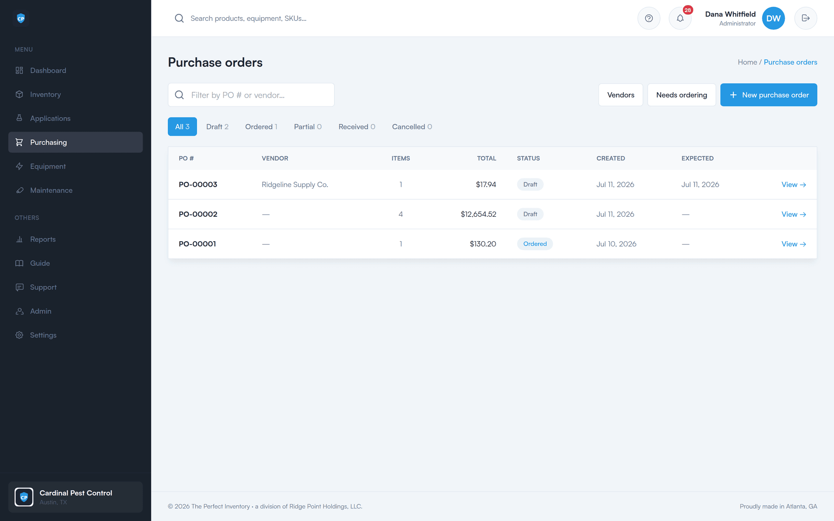This screenshot has width=834, height=521.
Task: Switch to the Ordered 1 tab
Action: 261,127
